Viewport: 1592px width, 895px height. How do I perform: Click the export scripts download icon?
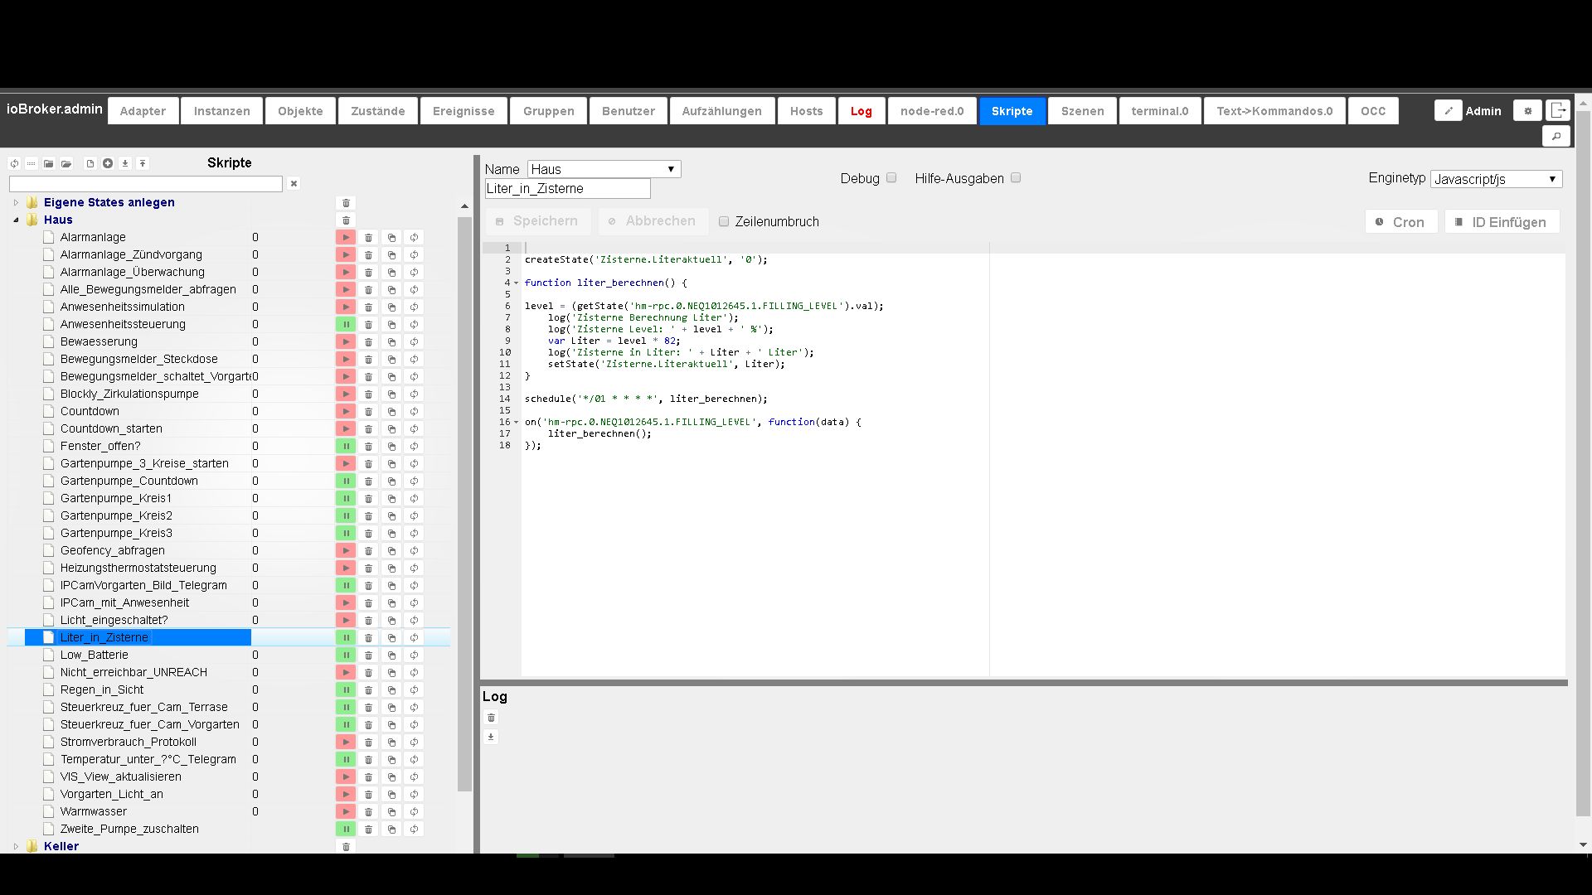tap(125, 163)
